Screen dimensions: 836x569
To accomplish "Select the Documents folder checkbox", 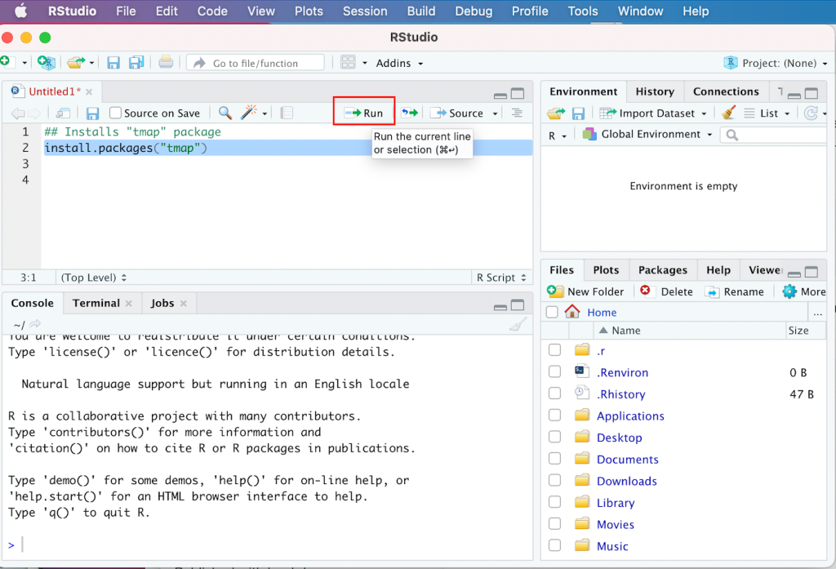I will point(554,459).
